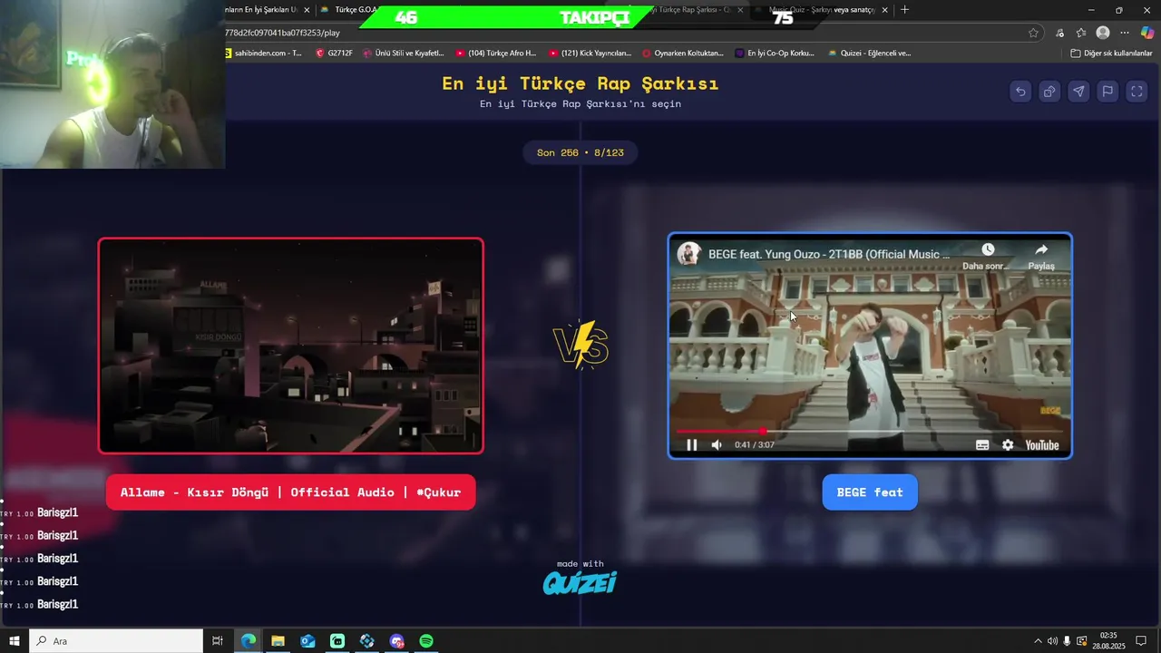Open a new browser tab
Image resolution: width=1161 pixels, height=653 pixels.
click(x=904, y=10)
